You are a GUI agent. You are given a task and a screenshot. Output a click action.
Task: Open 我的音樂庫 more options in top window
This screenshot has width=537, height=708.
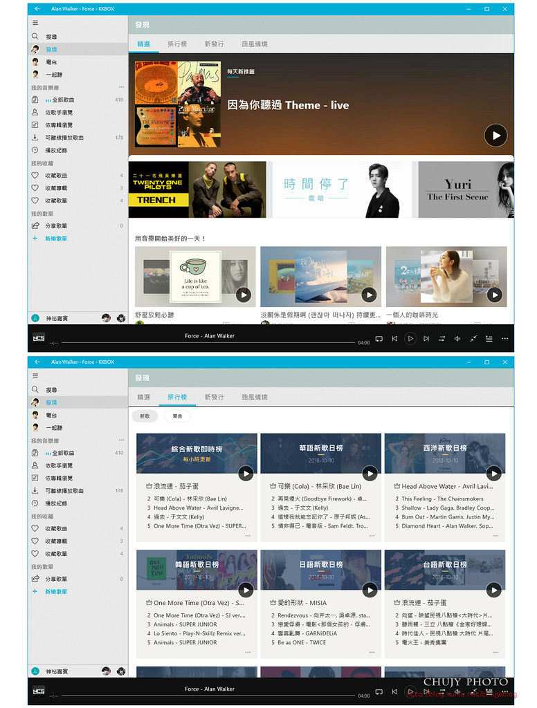click(121, 87)
